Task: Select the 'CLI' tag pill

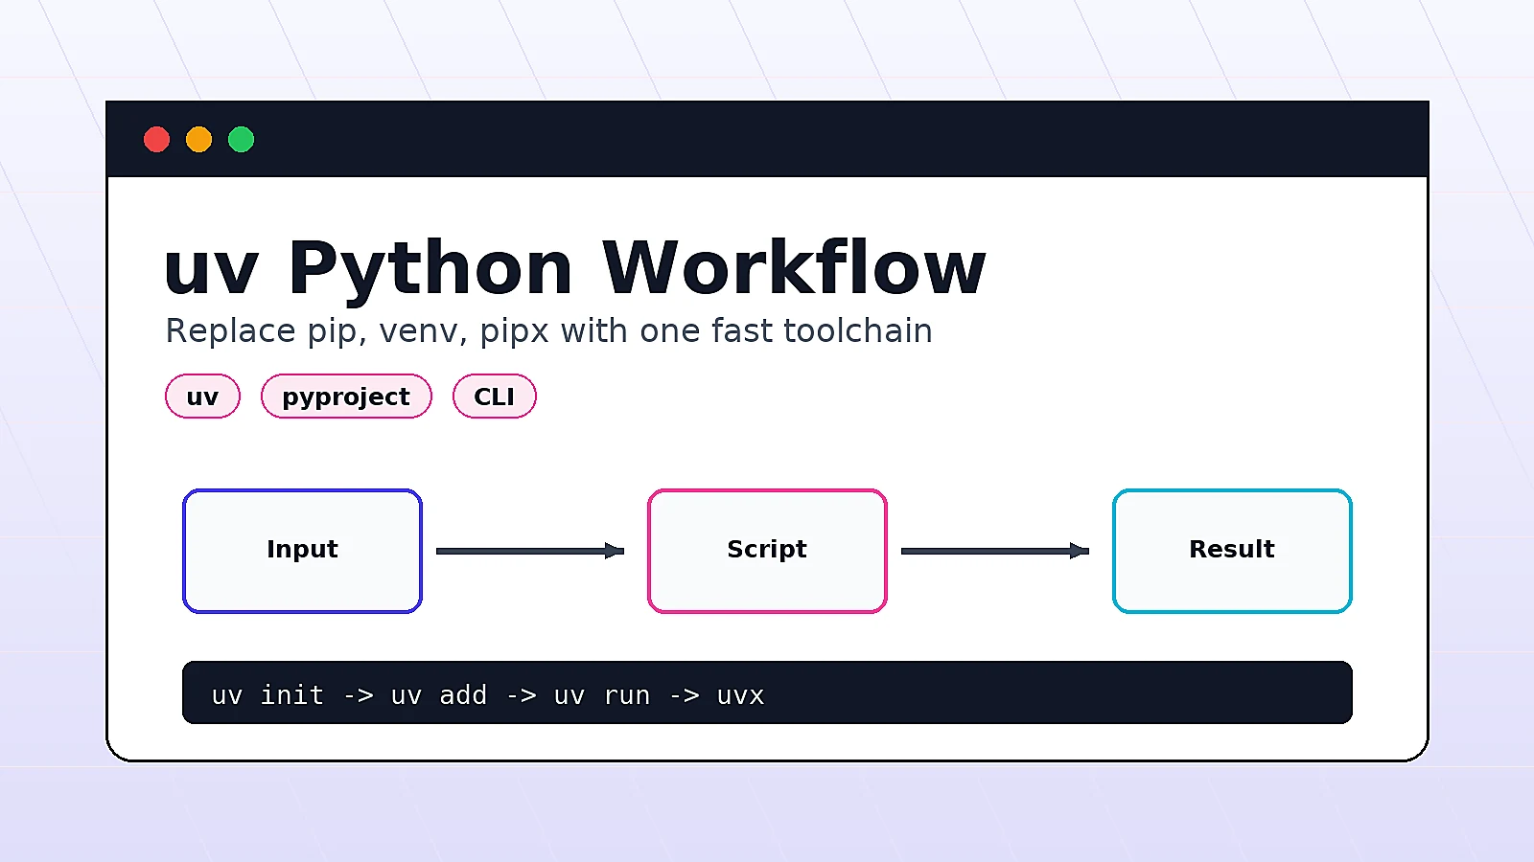Action: pyautogui.click(x=494, y=397)
